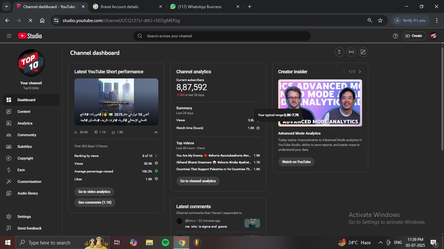Click the Windows Start button
The width and height of the screenshot is (444, 249).
tap(8, 243)
